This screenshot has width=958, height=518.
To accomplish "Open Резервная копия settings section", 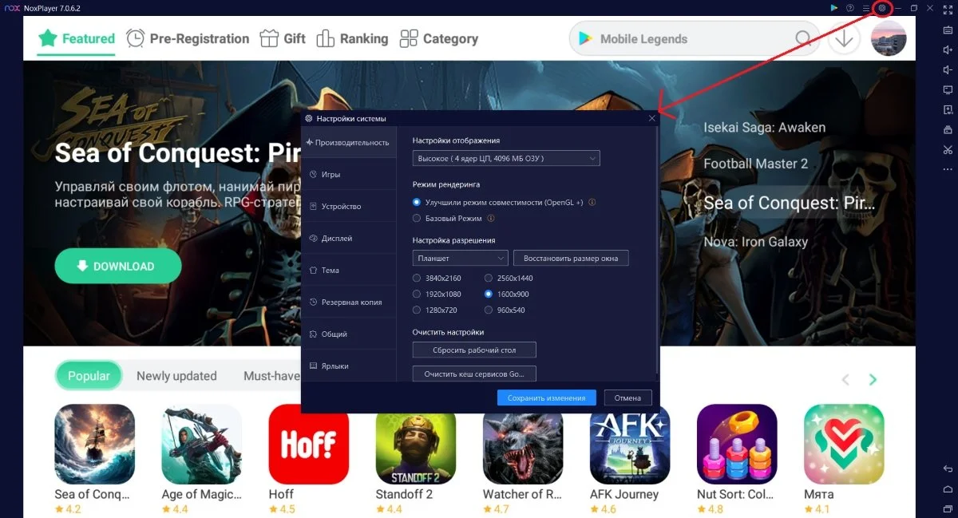I will 348,302.
